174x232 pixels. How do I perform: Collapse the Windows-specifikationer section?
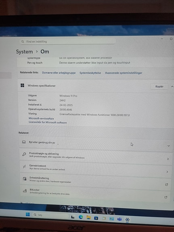(x=172, y=87)
